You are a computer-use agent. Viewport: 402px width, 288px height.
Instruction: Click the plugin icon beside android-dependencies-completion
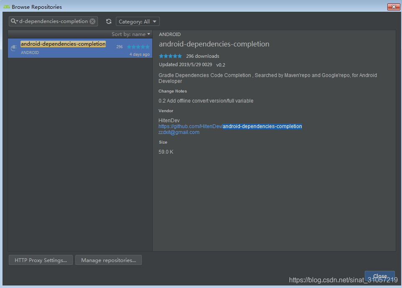click(x=14, y=48)
